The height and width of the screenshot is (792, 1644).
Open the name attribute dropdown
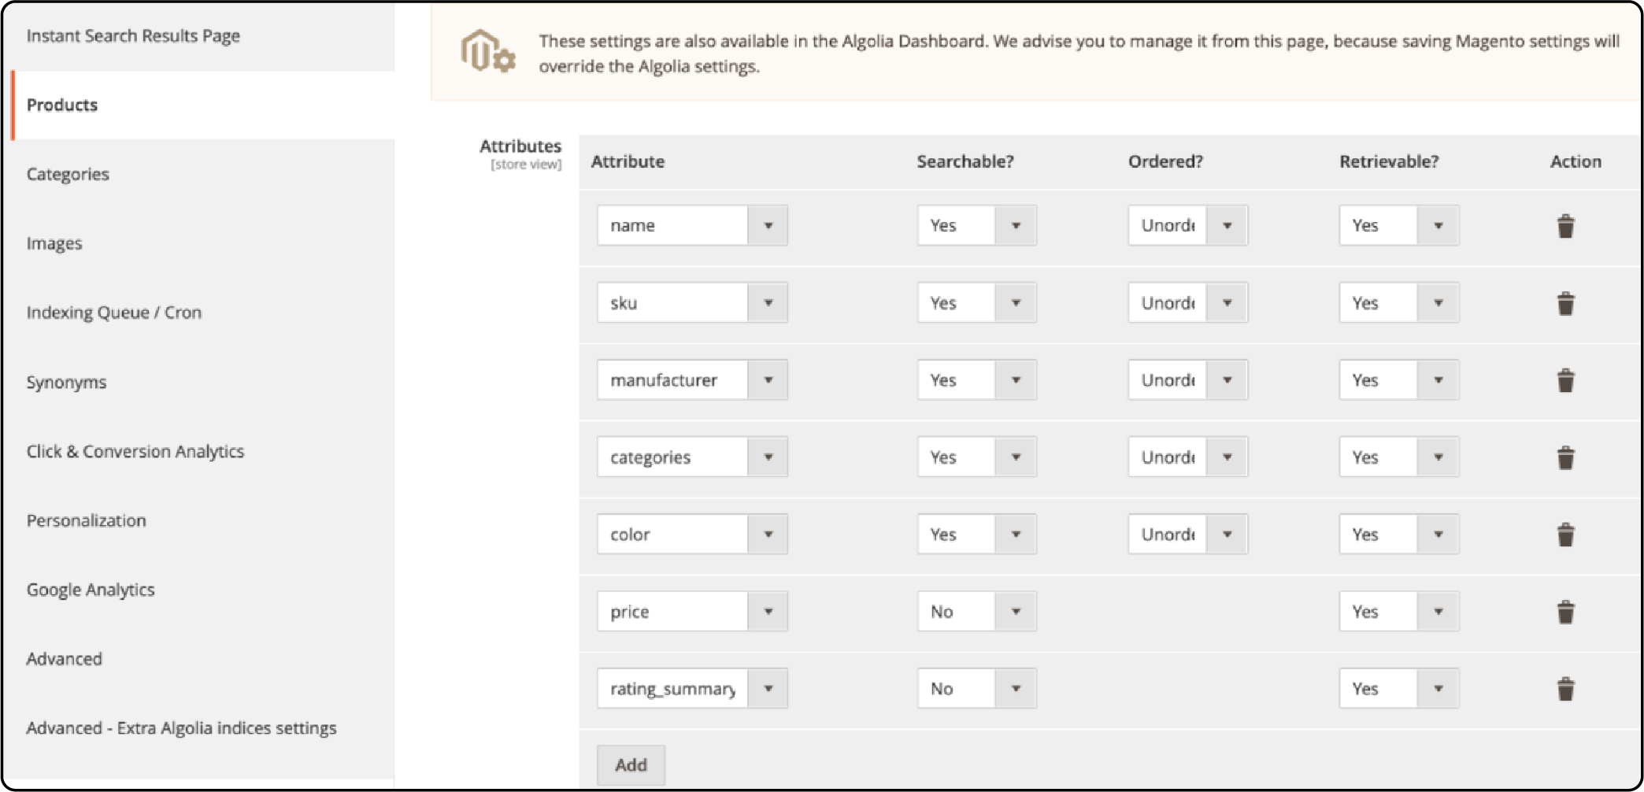point(692,225)
